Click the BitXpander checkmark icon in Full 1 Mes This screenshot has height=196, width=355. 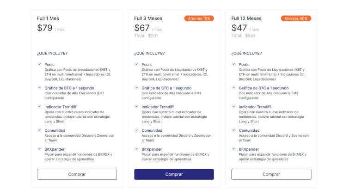[x=39, y=149]
